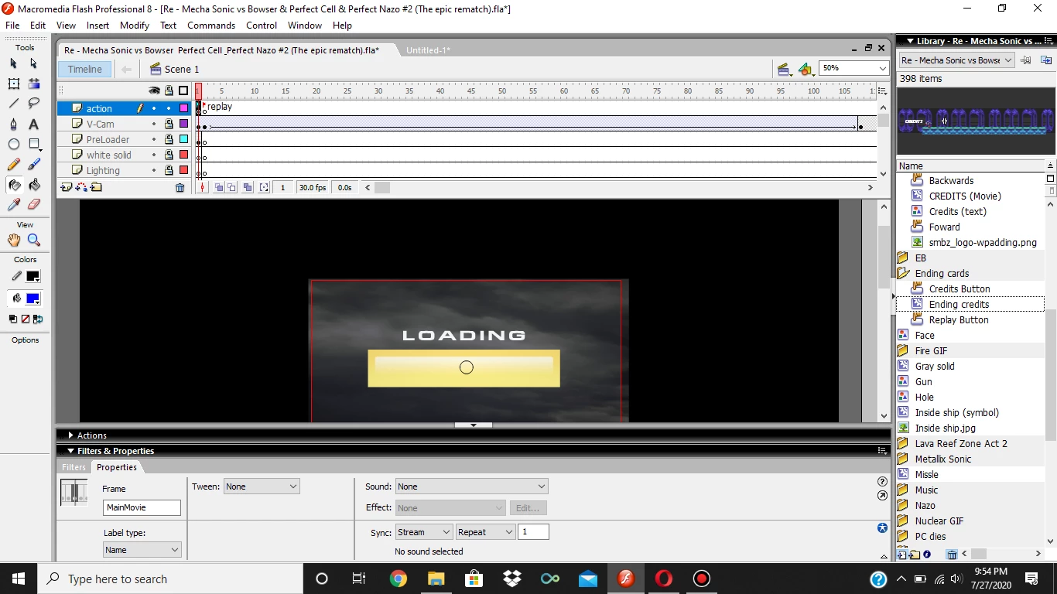1057x594 pixels.
Task: Select the Text tool
Action: [x=34, y=124]
